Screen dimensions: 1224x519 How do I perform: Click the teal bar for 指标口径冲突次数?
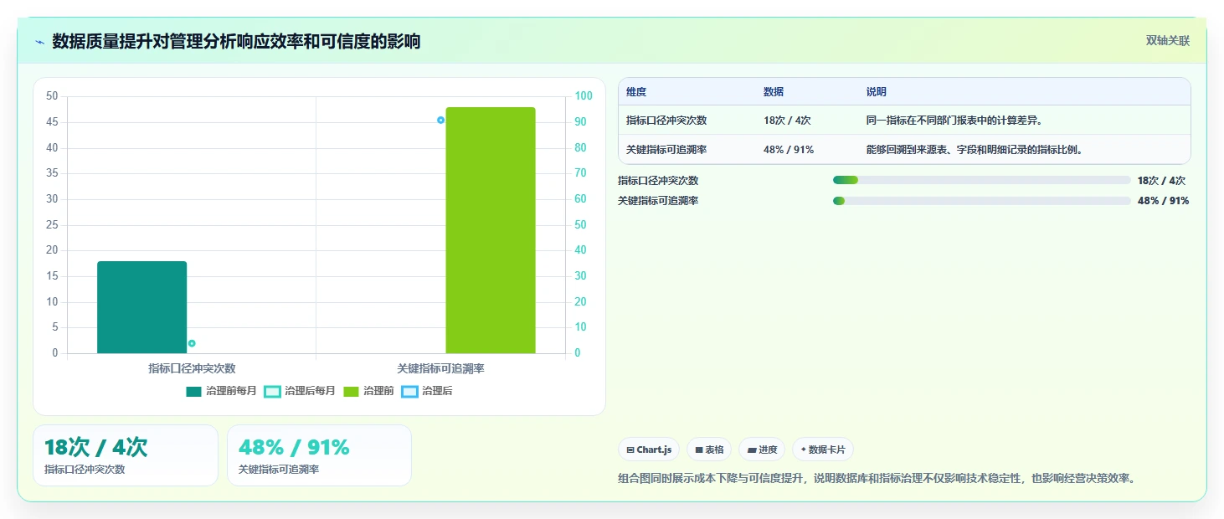tap(141, 307)
